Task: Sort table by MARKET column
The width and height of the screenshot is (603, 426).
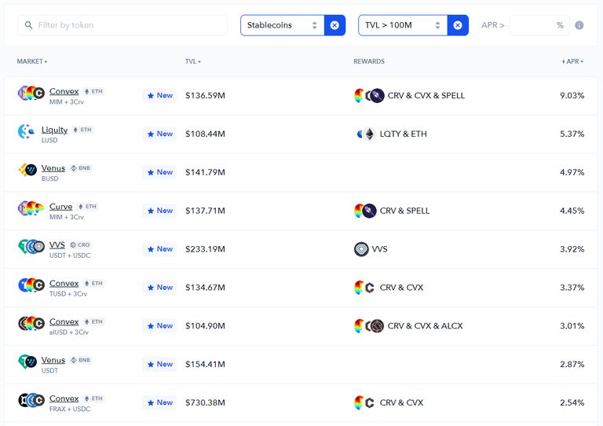Action: tap(31, 61)
